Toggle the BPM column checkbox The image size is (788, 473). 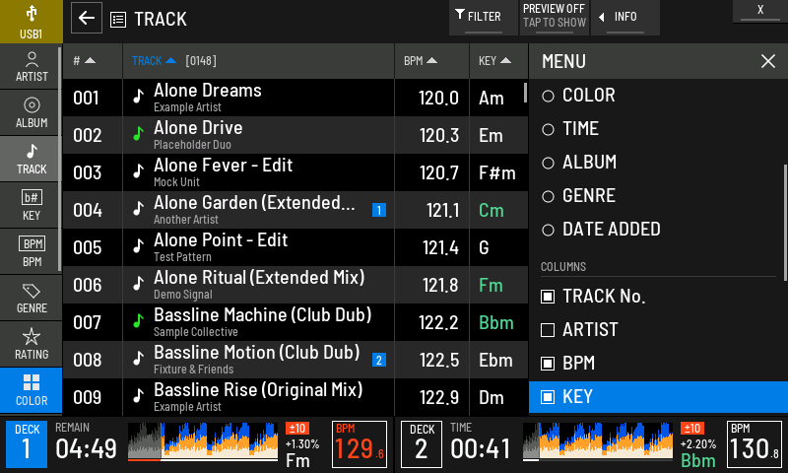548,364
